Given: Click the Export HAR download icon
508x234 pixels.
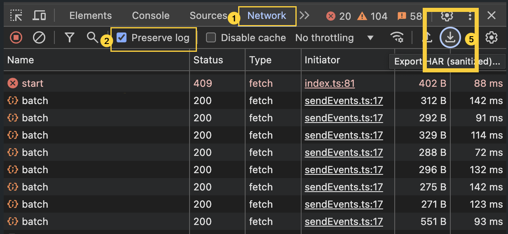Looking at the screenshot, I should 450,38.
